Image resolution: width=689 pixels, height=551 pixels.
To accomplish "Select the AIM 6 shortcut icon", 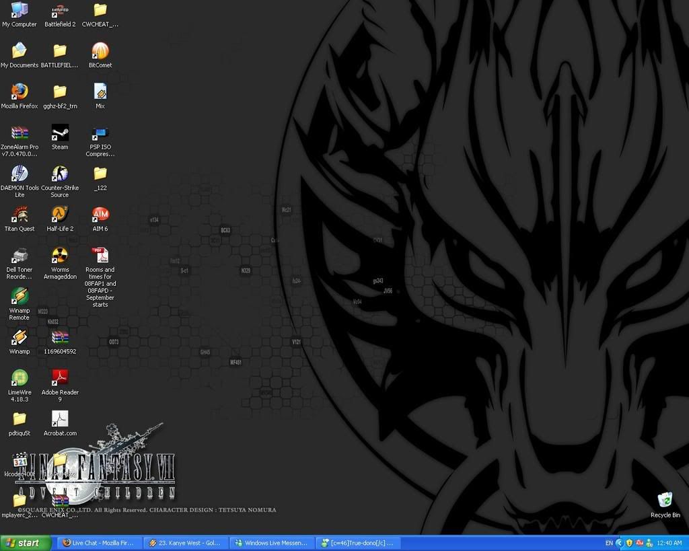I will (100, 215).
